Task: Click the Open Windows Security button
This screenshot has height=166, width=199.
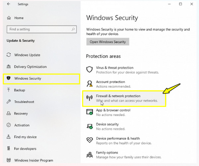Action: point(108,41)
